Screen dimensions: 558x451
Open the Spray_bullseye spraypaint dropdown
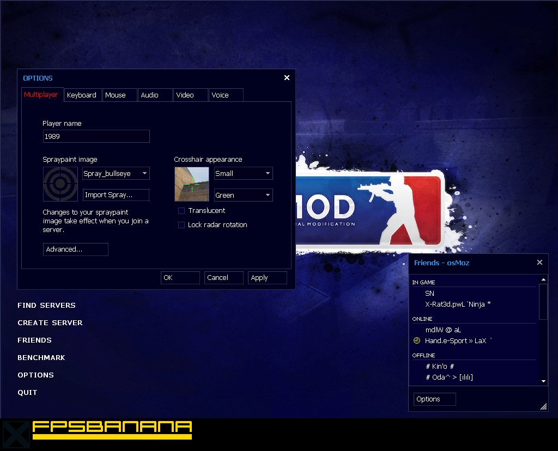coord(116,173)
